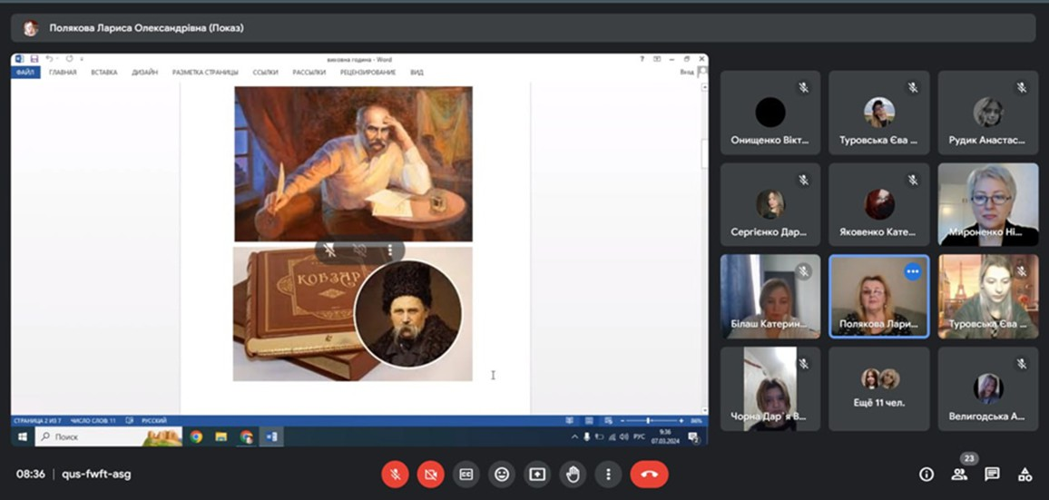
Task: Select the Кобзар book image in the document
Action: coord(353,314)
